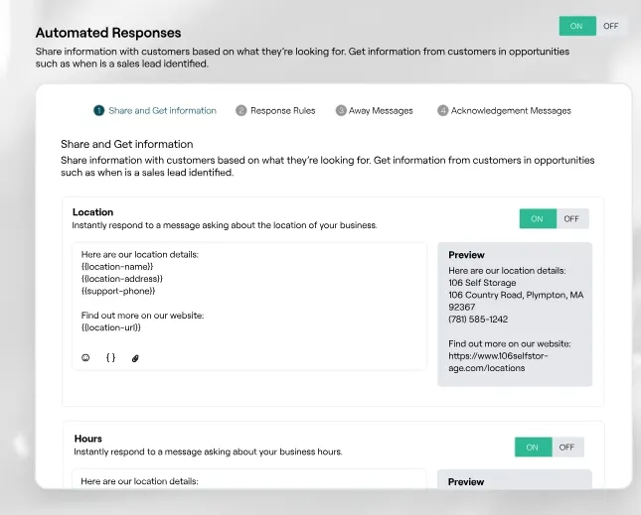This screenshot has width=641, height=515.
Task: Click inside the Hours message text area
Action: click(249, 479)
